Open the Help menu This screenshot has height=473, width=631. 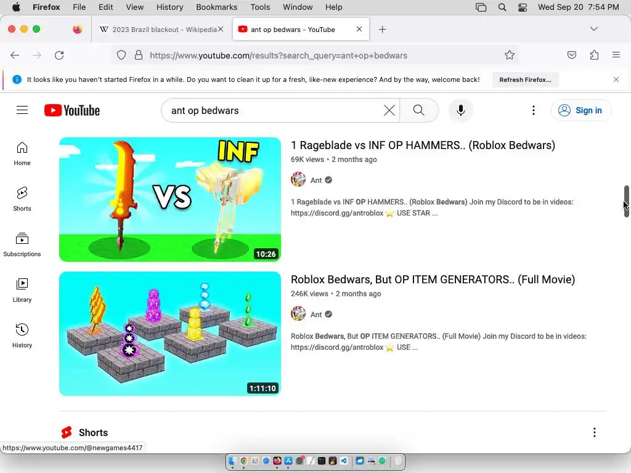pyautogui.click(x=333, y=7)
